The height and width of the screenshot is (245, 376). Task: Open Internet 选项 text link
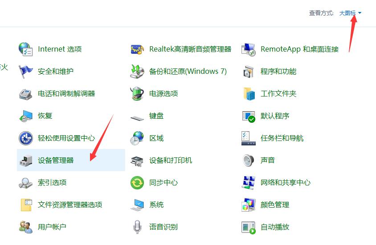[60, 49]
